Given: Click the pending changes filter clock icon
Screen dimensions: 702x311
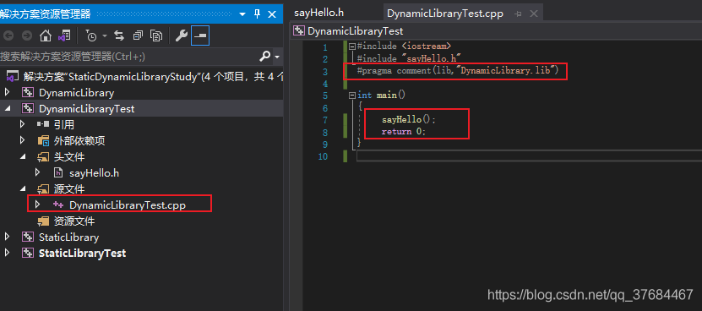Looking at the screenshot, I should tap(91, 35).
